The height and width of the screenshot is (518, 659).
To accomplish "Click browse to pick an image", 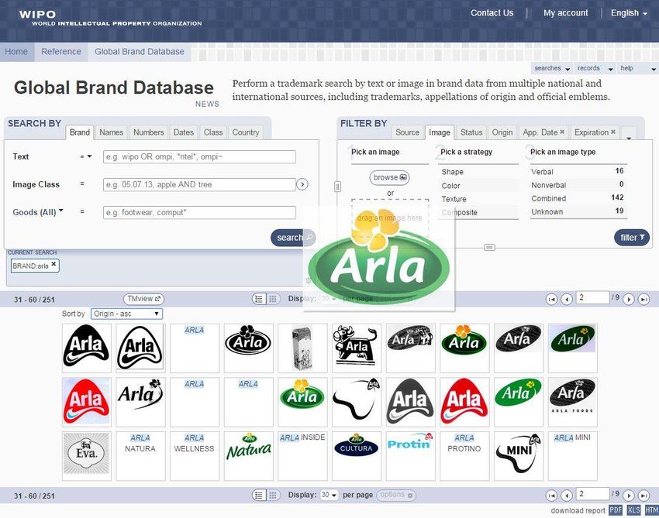I will point(390,177).
